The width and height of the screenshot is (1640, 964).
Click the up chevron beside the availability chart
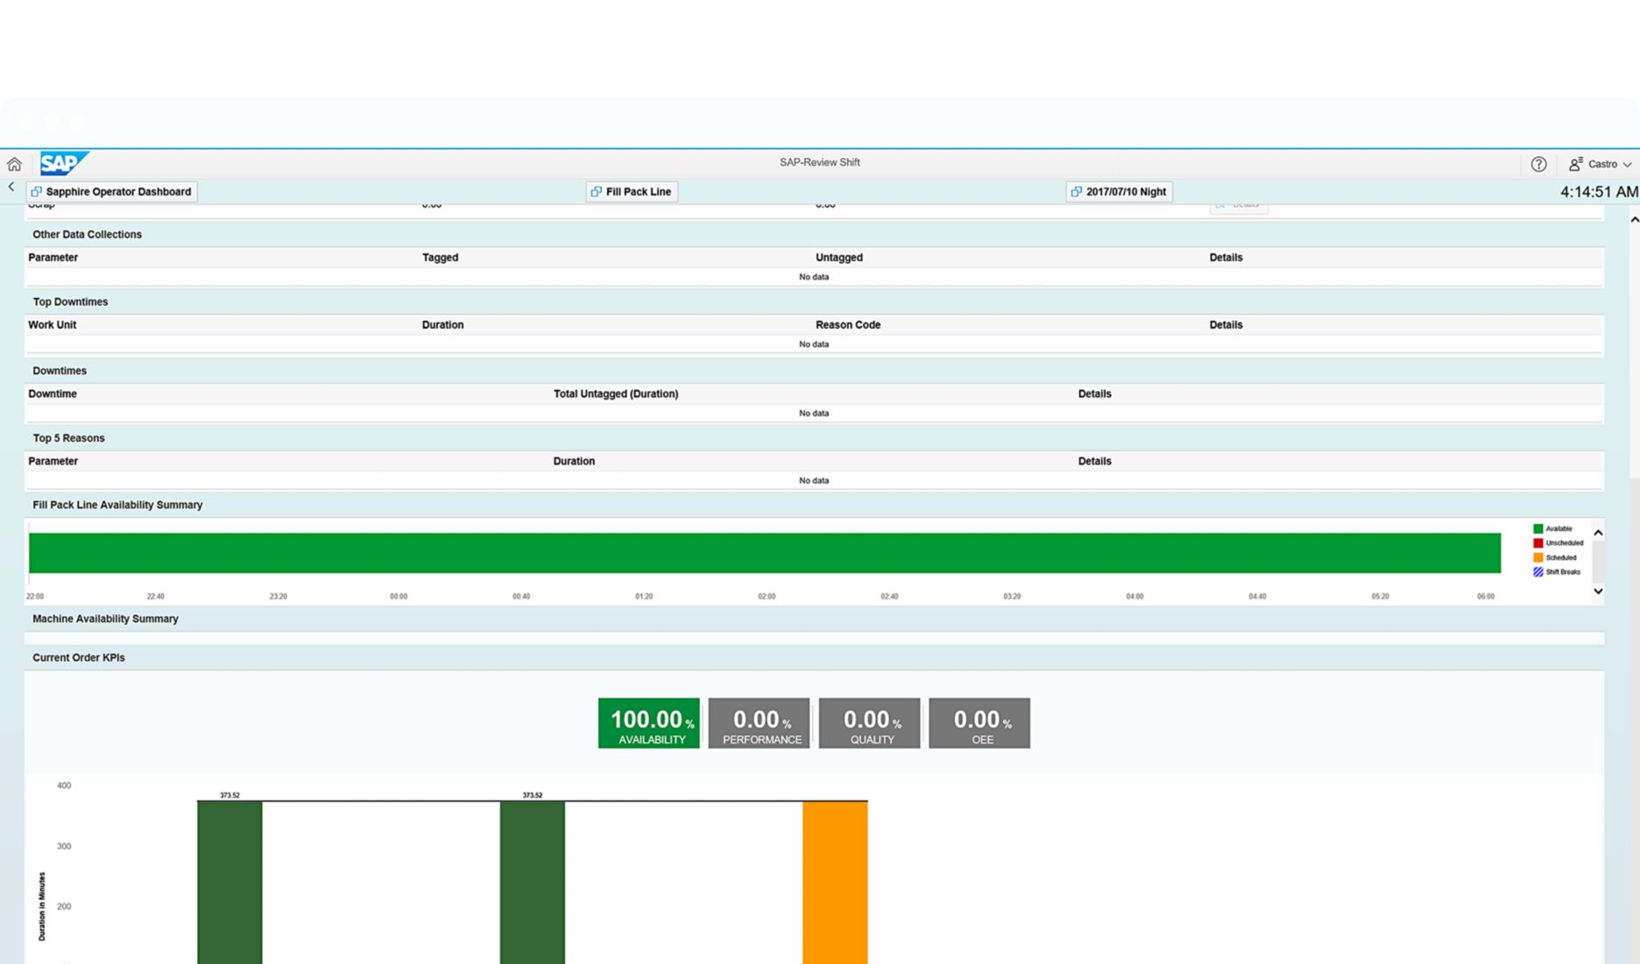click(1598, 532)
